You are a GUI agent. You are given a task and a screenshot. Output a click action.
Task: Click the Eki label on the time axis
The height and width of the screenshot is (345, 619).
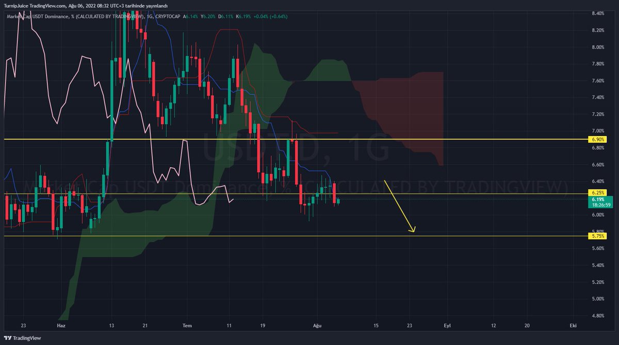coord(573,326)
